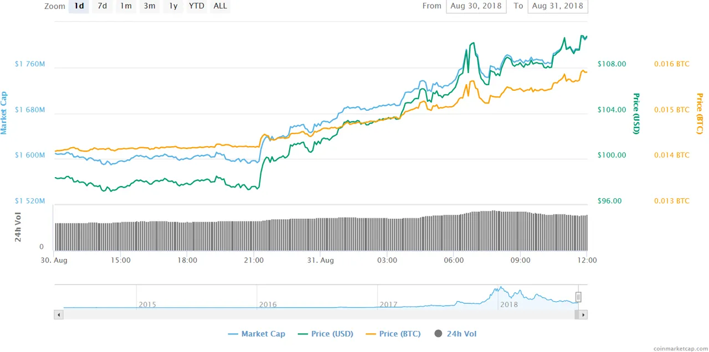Image resolution: width=709 pixels, height=352 pixels.
Task: Click the $96.00 price axis label
Action: [x=609, y=201]
